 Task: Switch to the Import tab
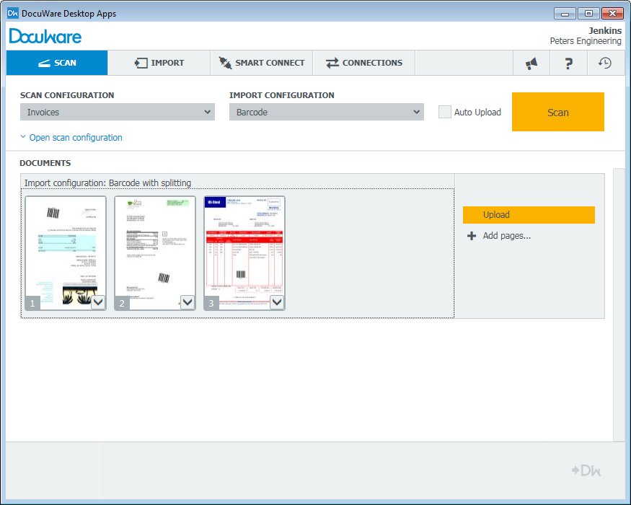click(x=159, y=63)
